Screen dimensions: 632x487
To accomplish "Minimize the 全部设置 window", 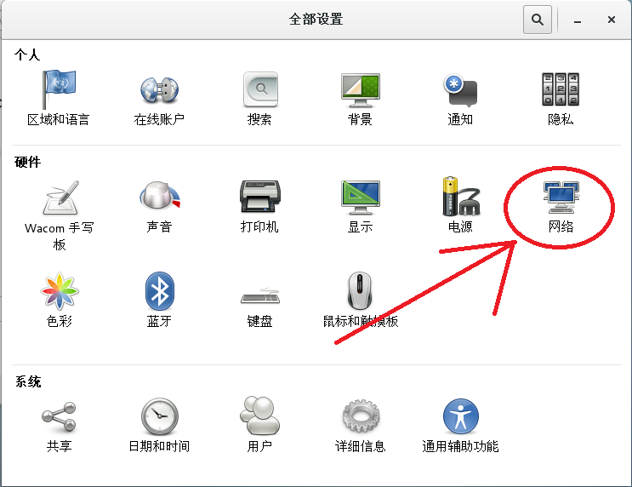I will [578, 20].
